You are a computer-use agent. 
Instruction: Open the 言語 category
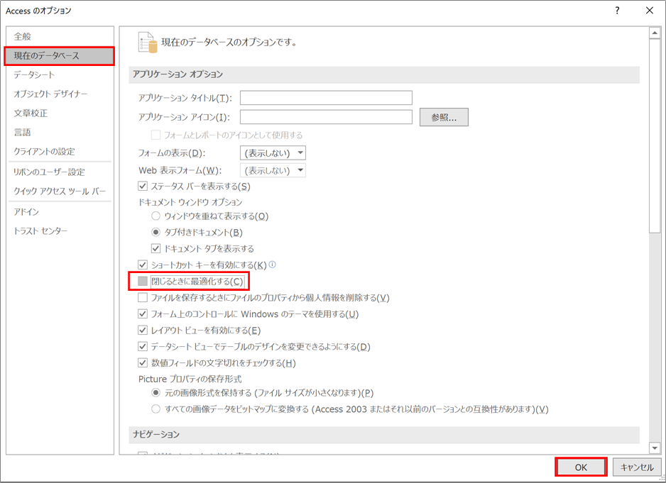(60, 133)
